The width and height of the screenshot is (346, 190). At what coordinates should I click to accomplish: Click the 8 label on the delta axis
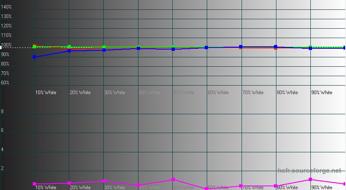tap(2, 111)
